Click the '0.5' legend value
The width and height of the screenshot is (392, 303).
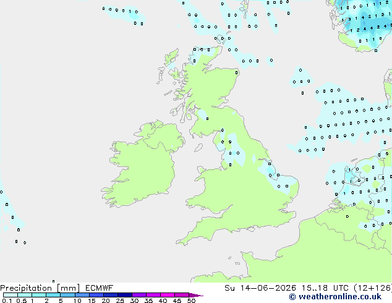(21, 301)
